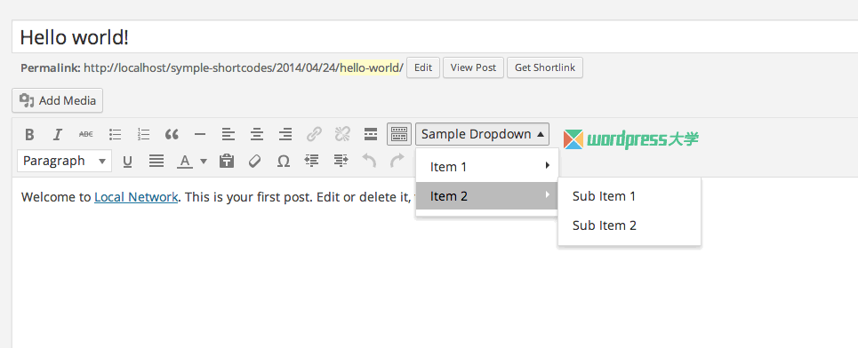Increase the indent

341,161
